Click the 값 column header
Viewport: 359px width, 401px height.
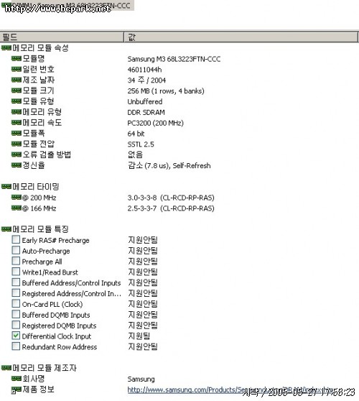pyautogui.click(x=241, y=37)
